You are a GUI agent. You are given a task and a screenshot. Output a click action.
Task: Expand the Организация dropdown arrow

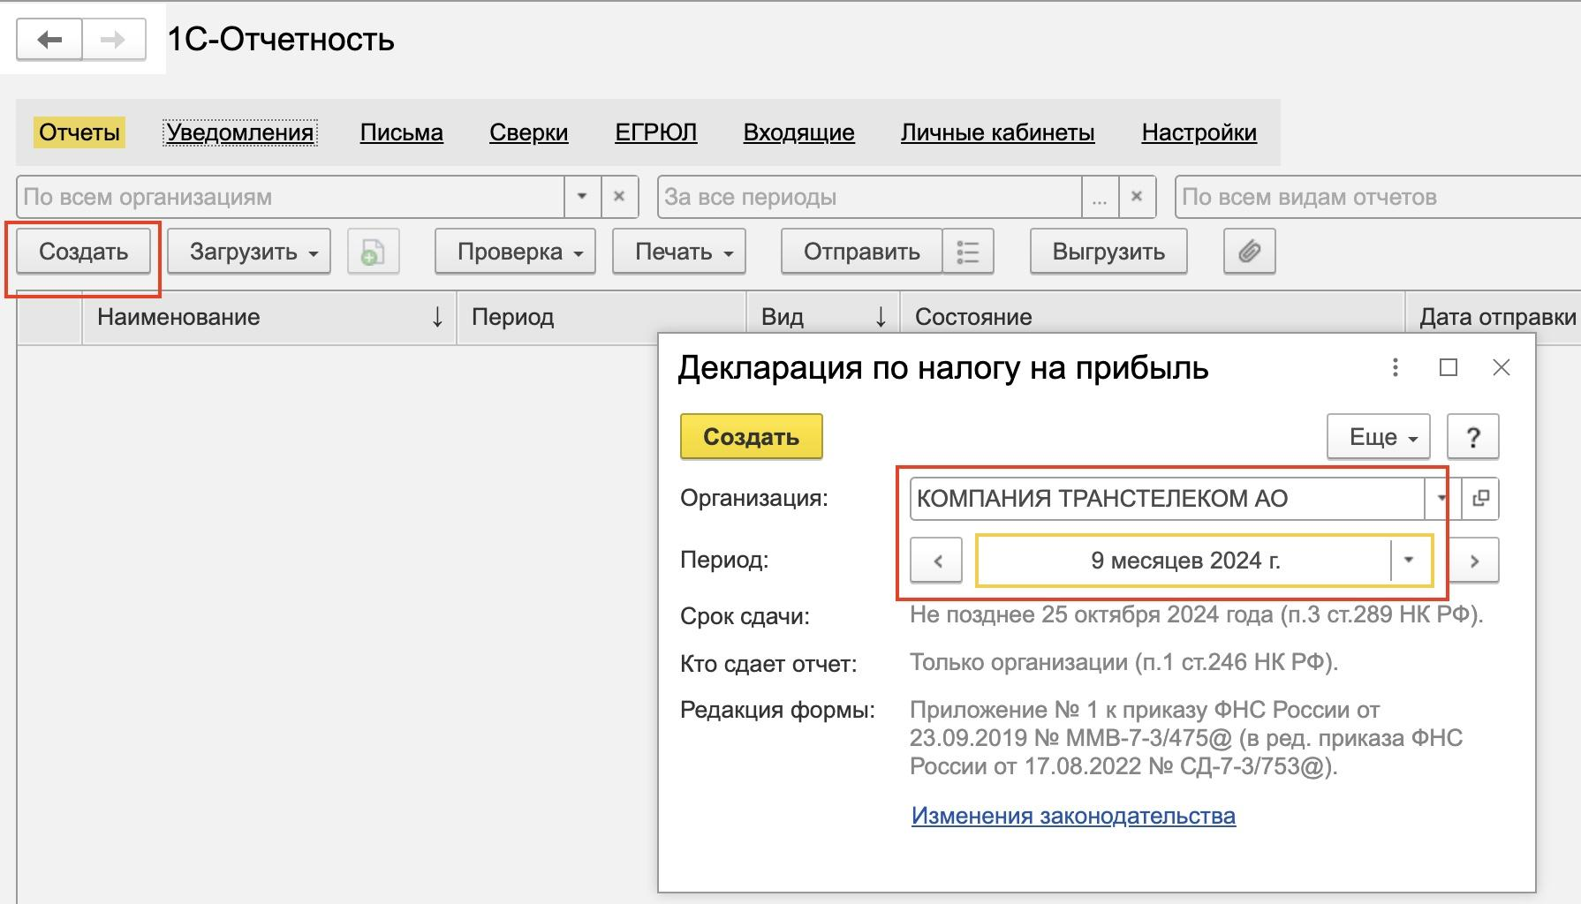click(x=1441, y=498)
